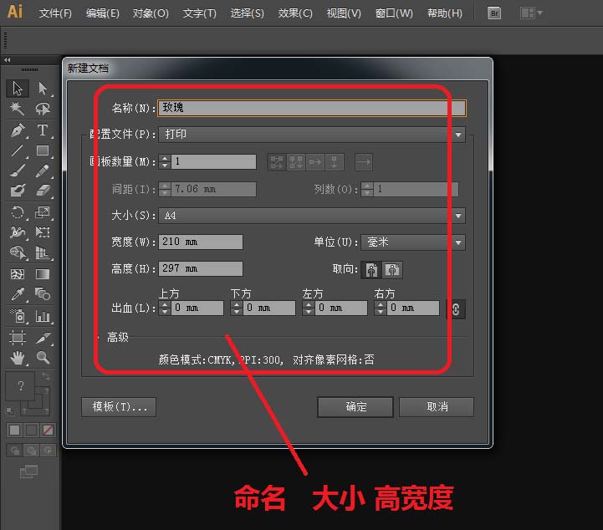This screenshot has height=530, width=603.
Task: Select the Blend tool
Action: click(43, 294)
